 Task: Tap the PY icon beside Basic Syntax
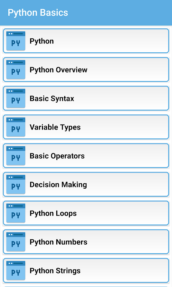point(16,98)
